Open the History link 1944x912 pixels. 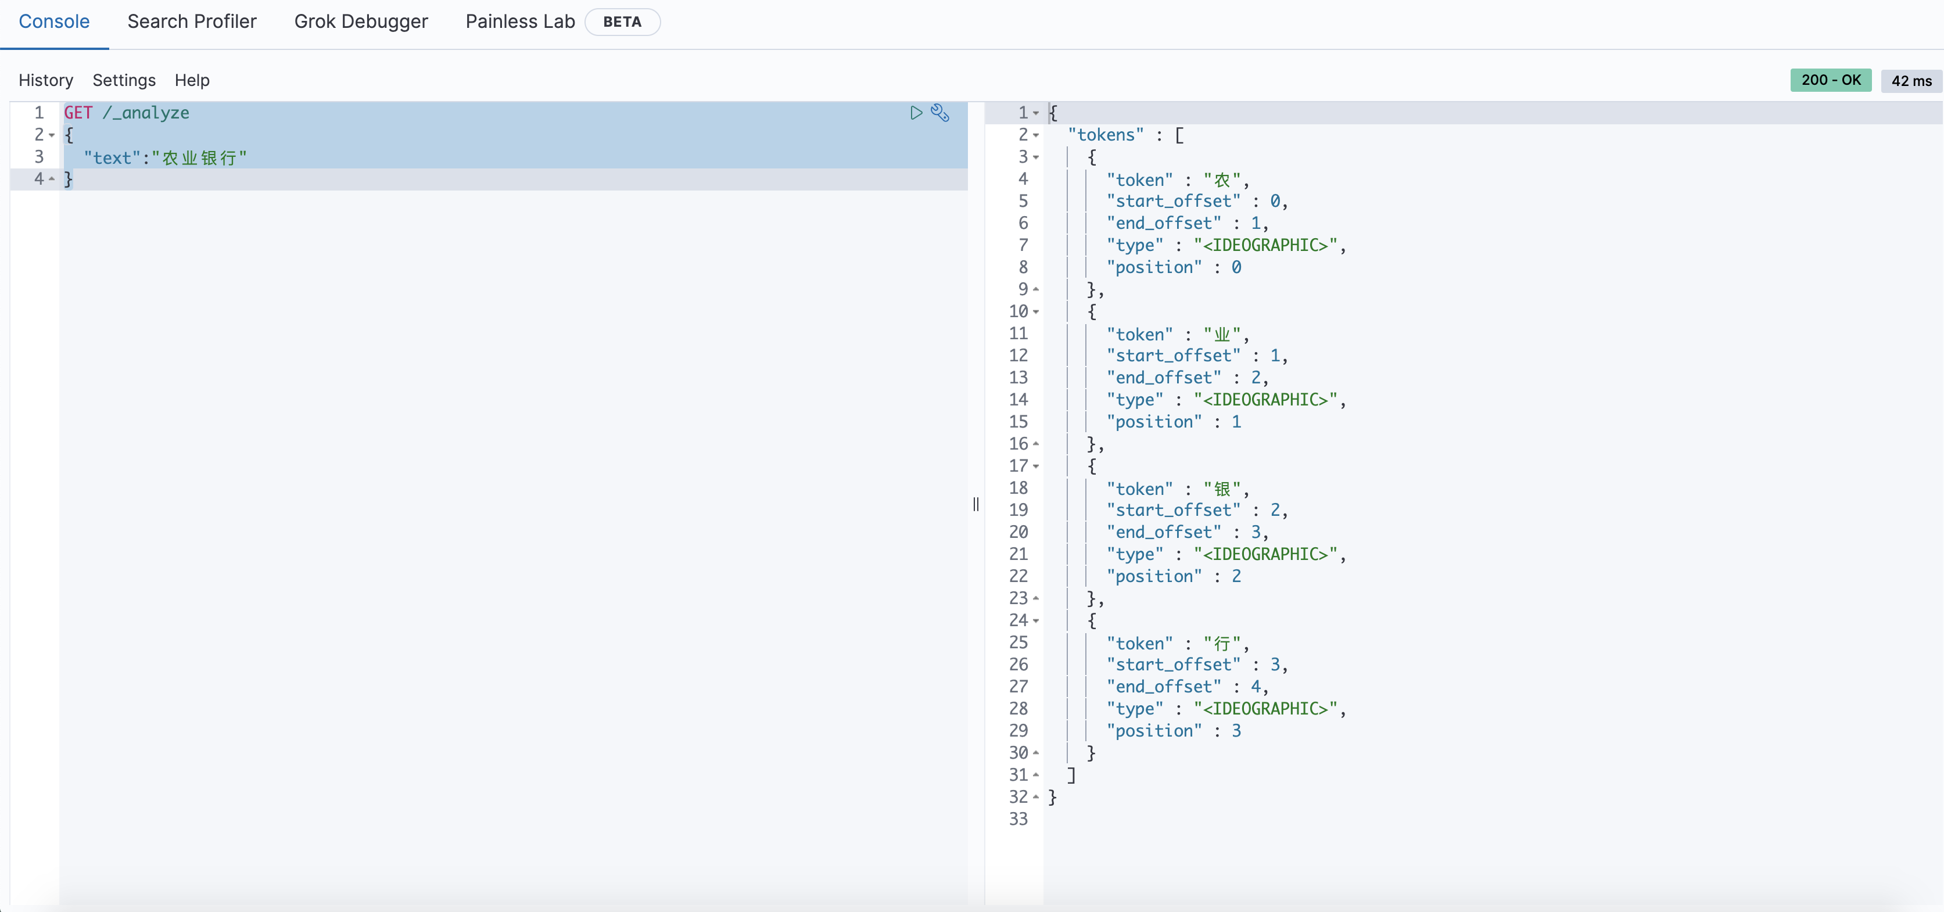click(46, 80)
